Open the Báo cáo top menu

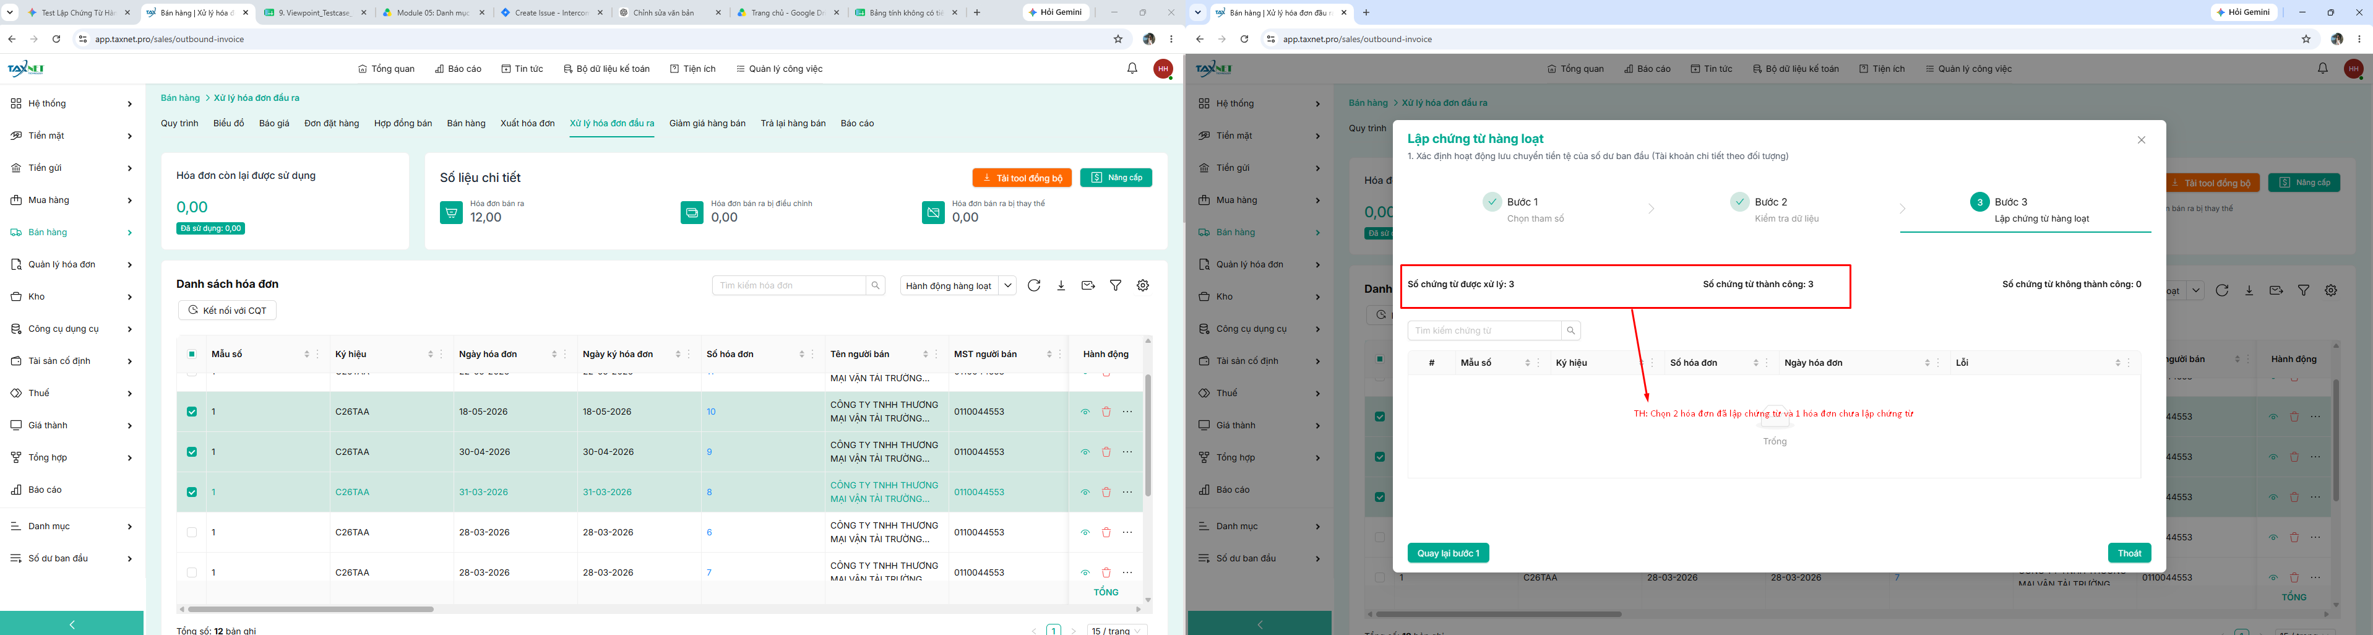[459, 69]
